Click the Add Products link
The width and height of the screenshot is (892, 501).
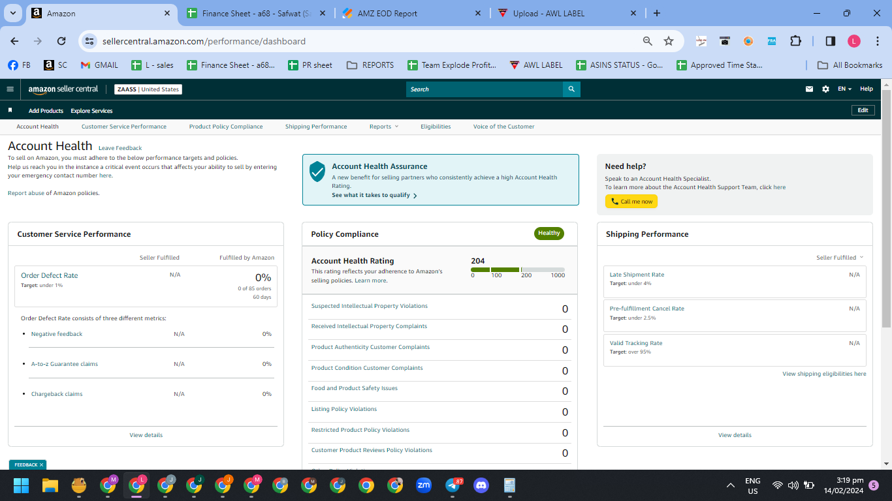[x=46, y=111]
